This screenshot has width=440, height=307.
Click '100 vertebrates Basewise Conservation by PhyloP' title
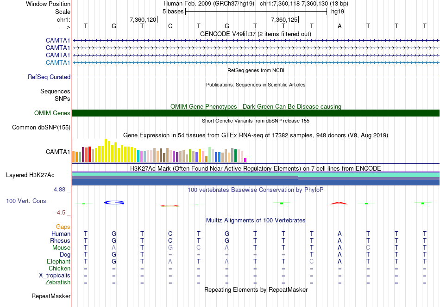tap(256, 190)
